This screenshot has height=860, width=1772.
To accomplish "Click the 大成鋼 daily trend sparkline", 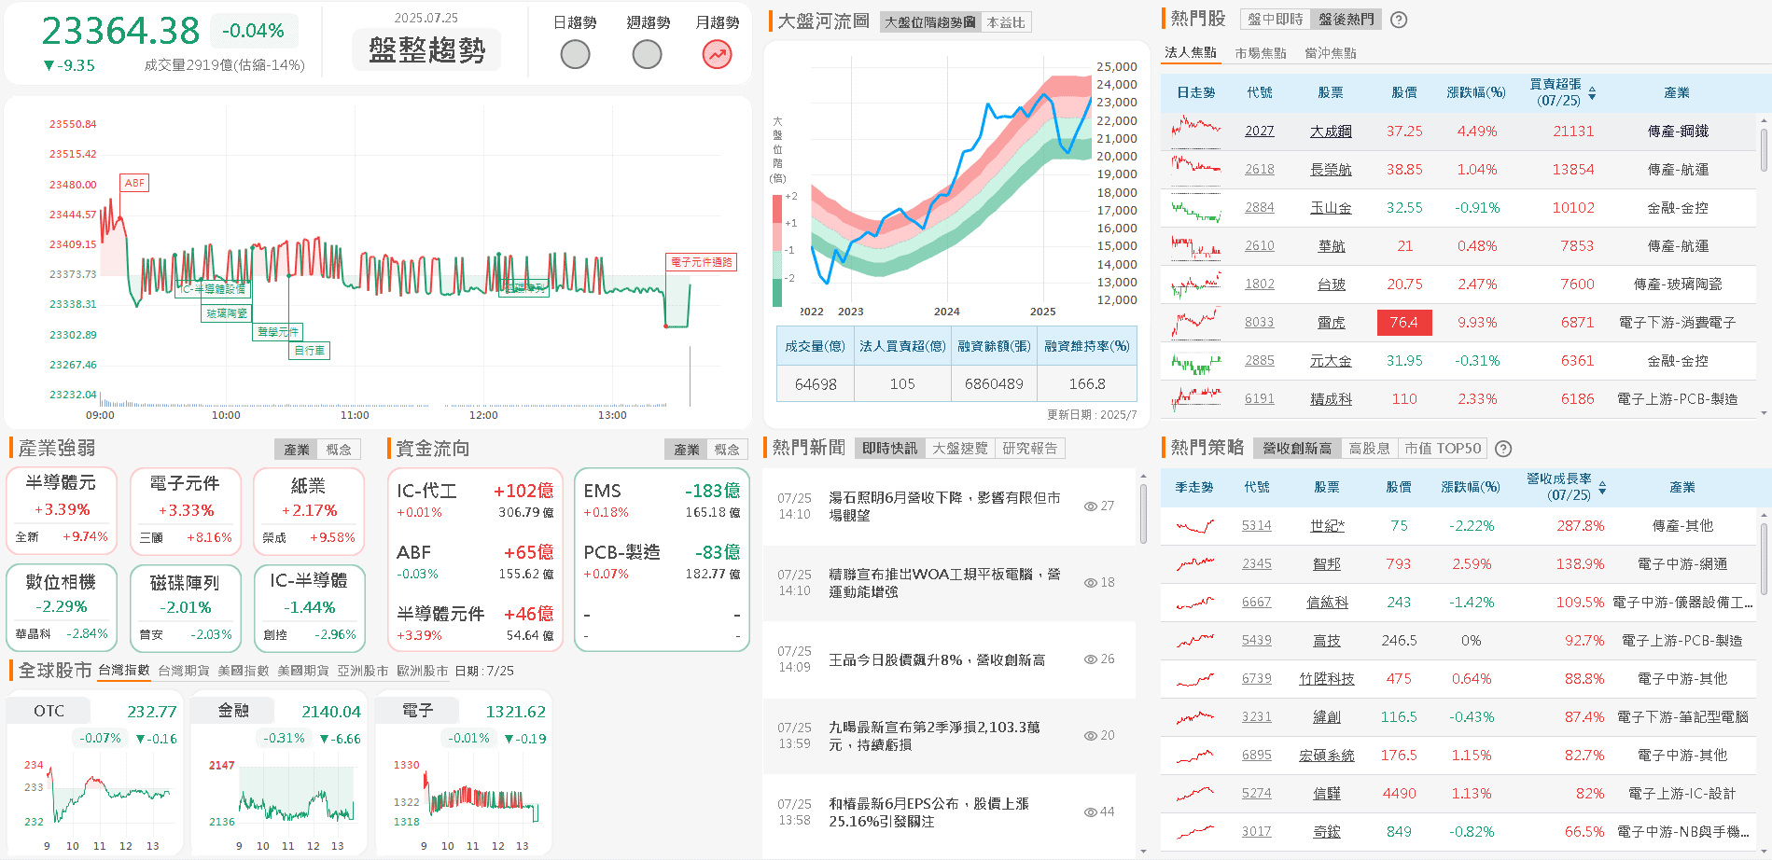I will coord(1196,132).
